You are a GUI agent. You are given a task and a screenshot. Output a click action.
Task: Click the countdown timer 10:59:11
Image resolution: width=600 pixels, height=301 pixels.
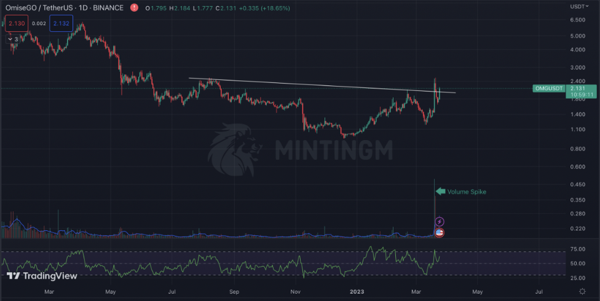pos(581,95)
